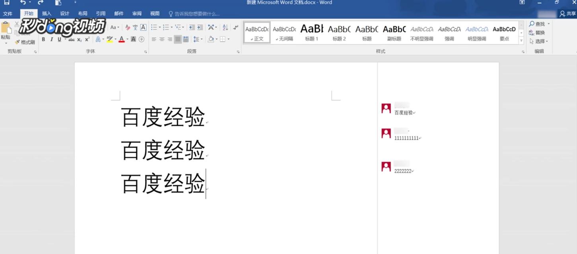Switch to the Design (设计) tab
Screen dimensions: 577x254
(65, 13)
